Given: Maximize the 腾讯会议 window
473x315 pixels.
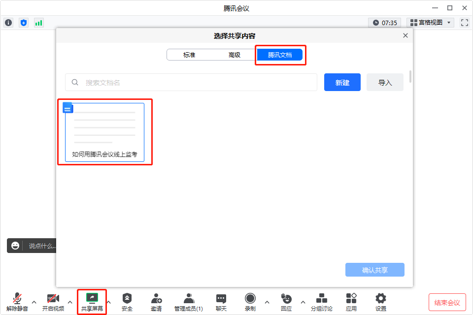Looking at the screenshot, I should 450,8.
